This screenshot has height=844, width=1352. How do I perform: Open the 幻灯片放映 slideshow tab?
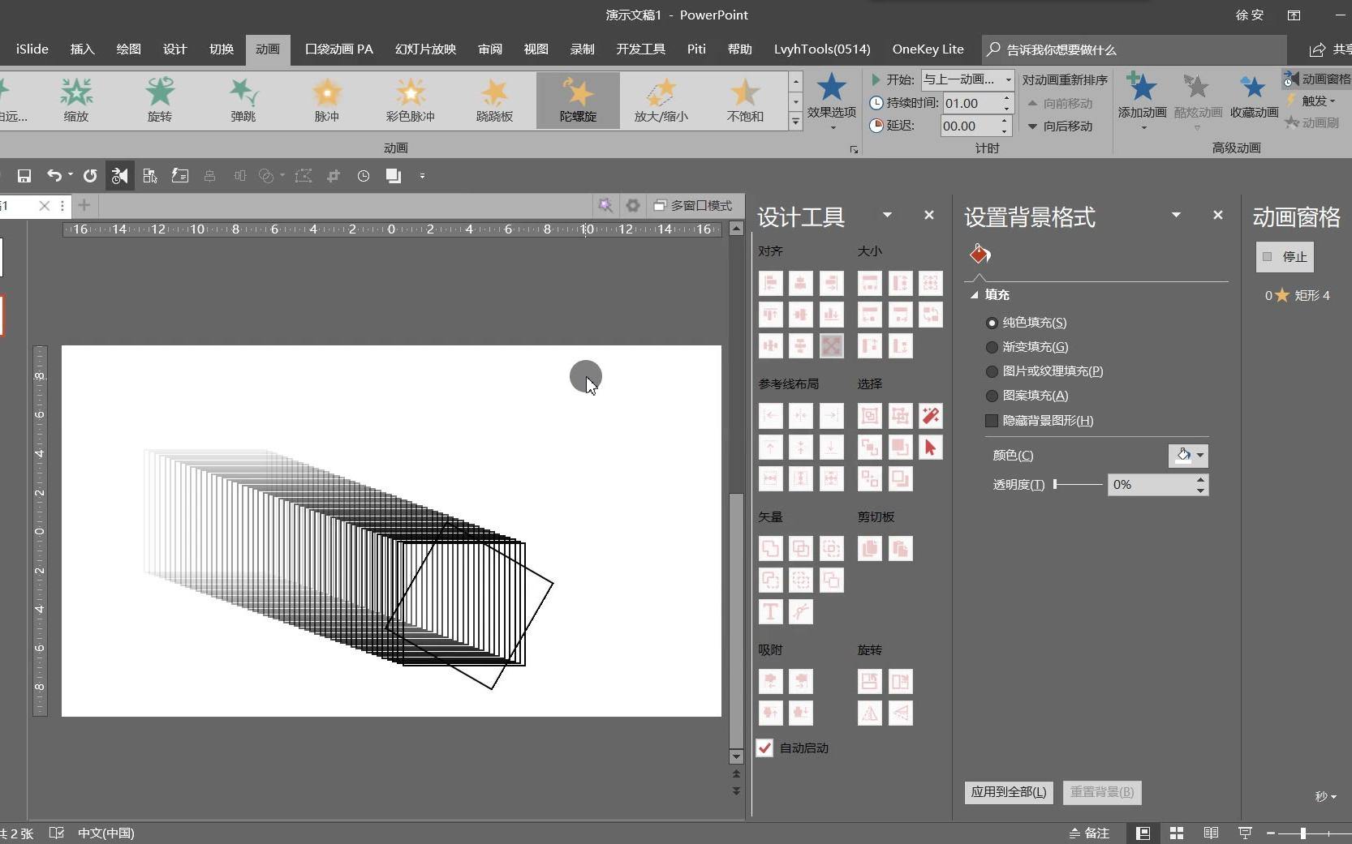click(x=425, y=49)
